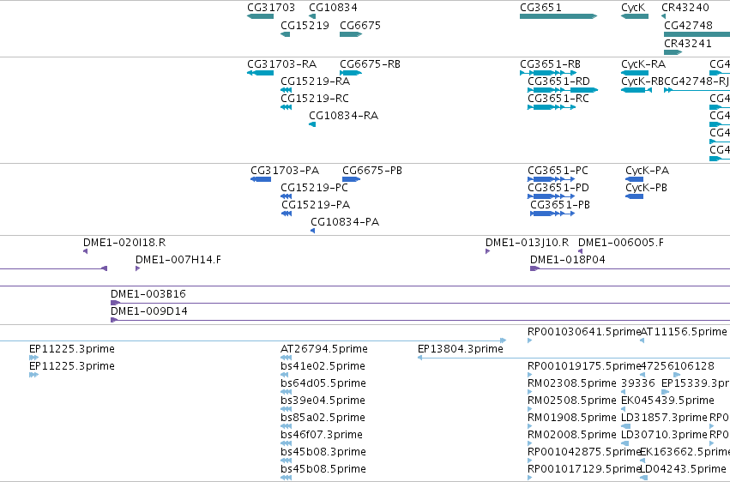This screenshot has height=482, width=730.
Task: Open the CR43240 gene label
Action: (x=685, y=8)
